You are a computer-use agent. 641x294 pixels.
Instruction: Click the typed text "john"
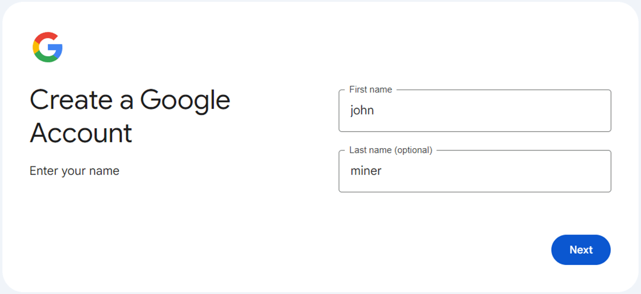(x=362, y=111)
